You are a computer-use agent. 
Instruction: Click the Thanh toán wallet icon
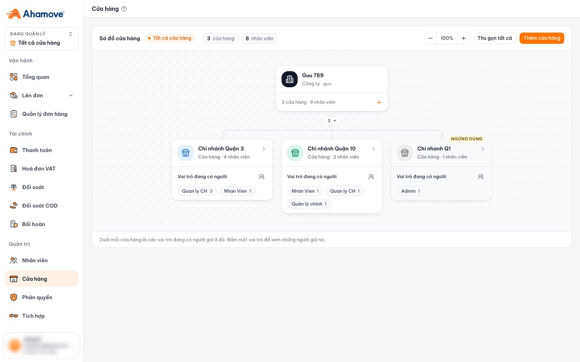click(x=14, y=150)
